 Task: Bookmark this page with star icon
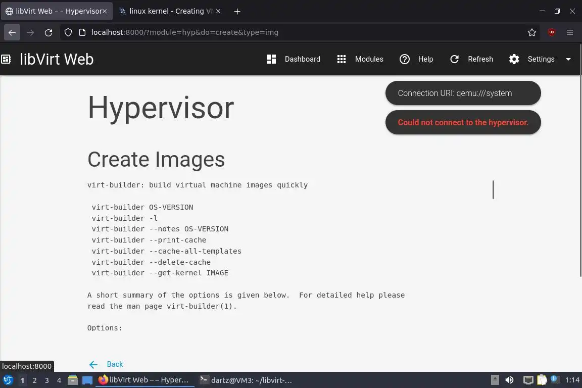coord(532,33)
